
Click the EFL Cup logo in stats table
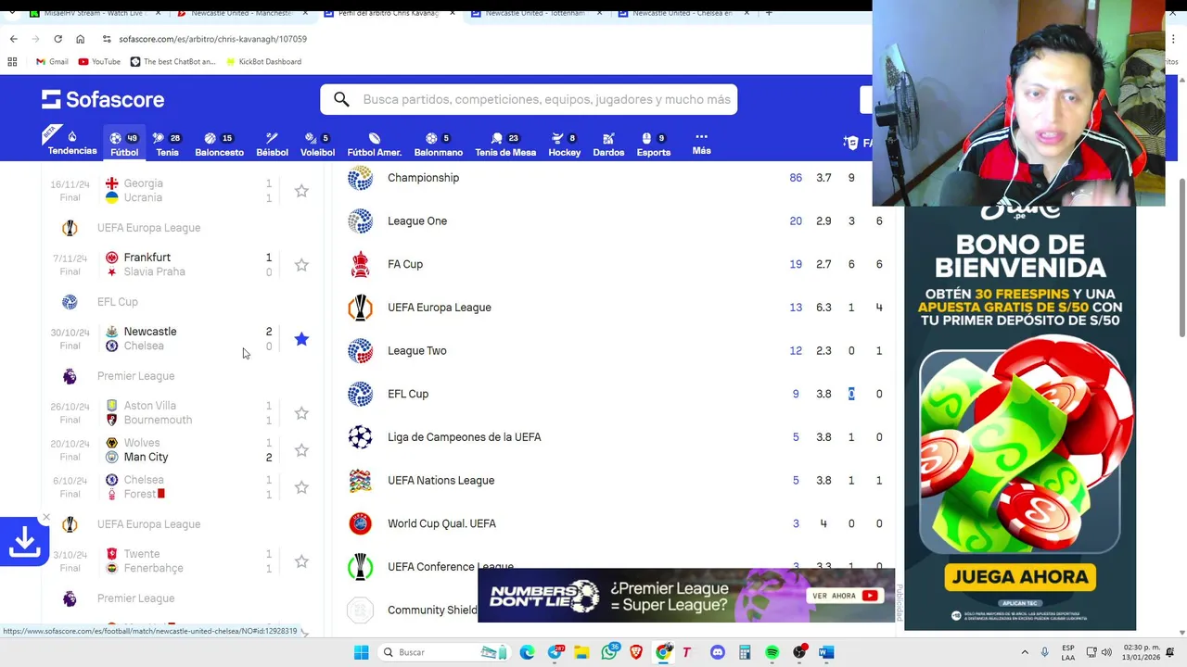(361, 394)
